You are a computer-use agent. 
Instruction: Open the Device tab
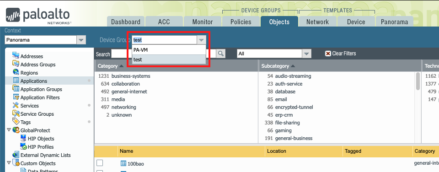click(356, 22)
